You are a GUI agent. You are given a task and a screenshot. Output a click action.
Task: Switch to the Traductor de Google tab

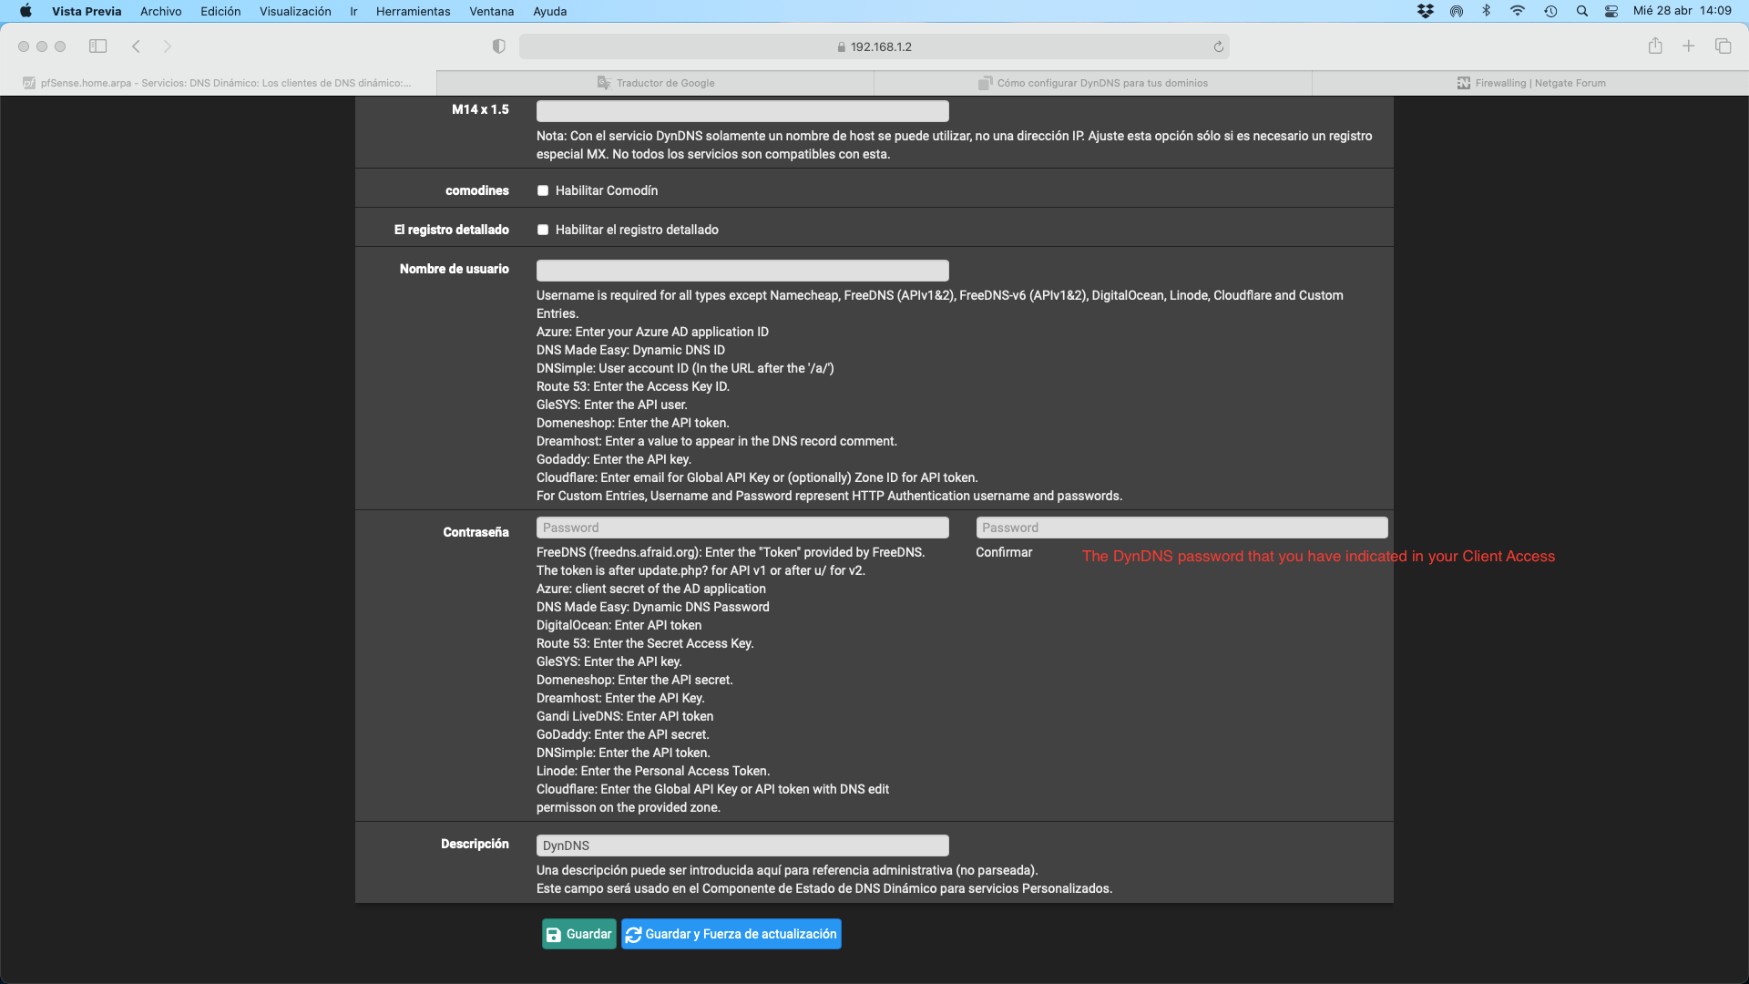pos(656,83)
